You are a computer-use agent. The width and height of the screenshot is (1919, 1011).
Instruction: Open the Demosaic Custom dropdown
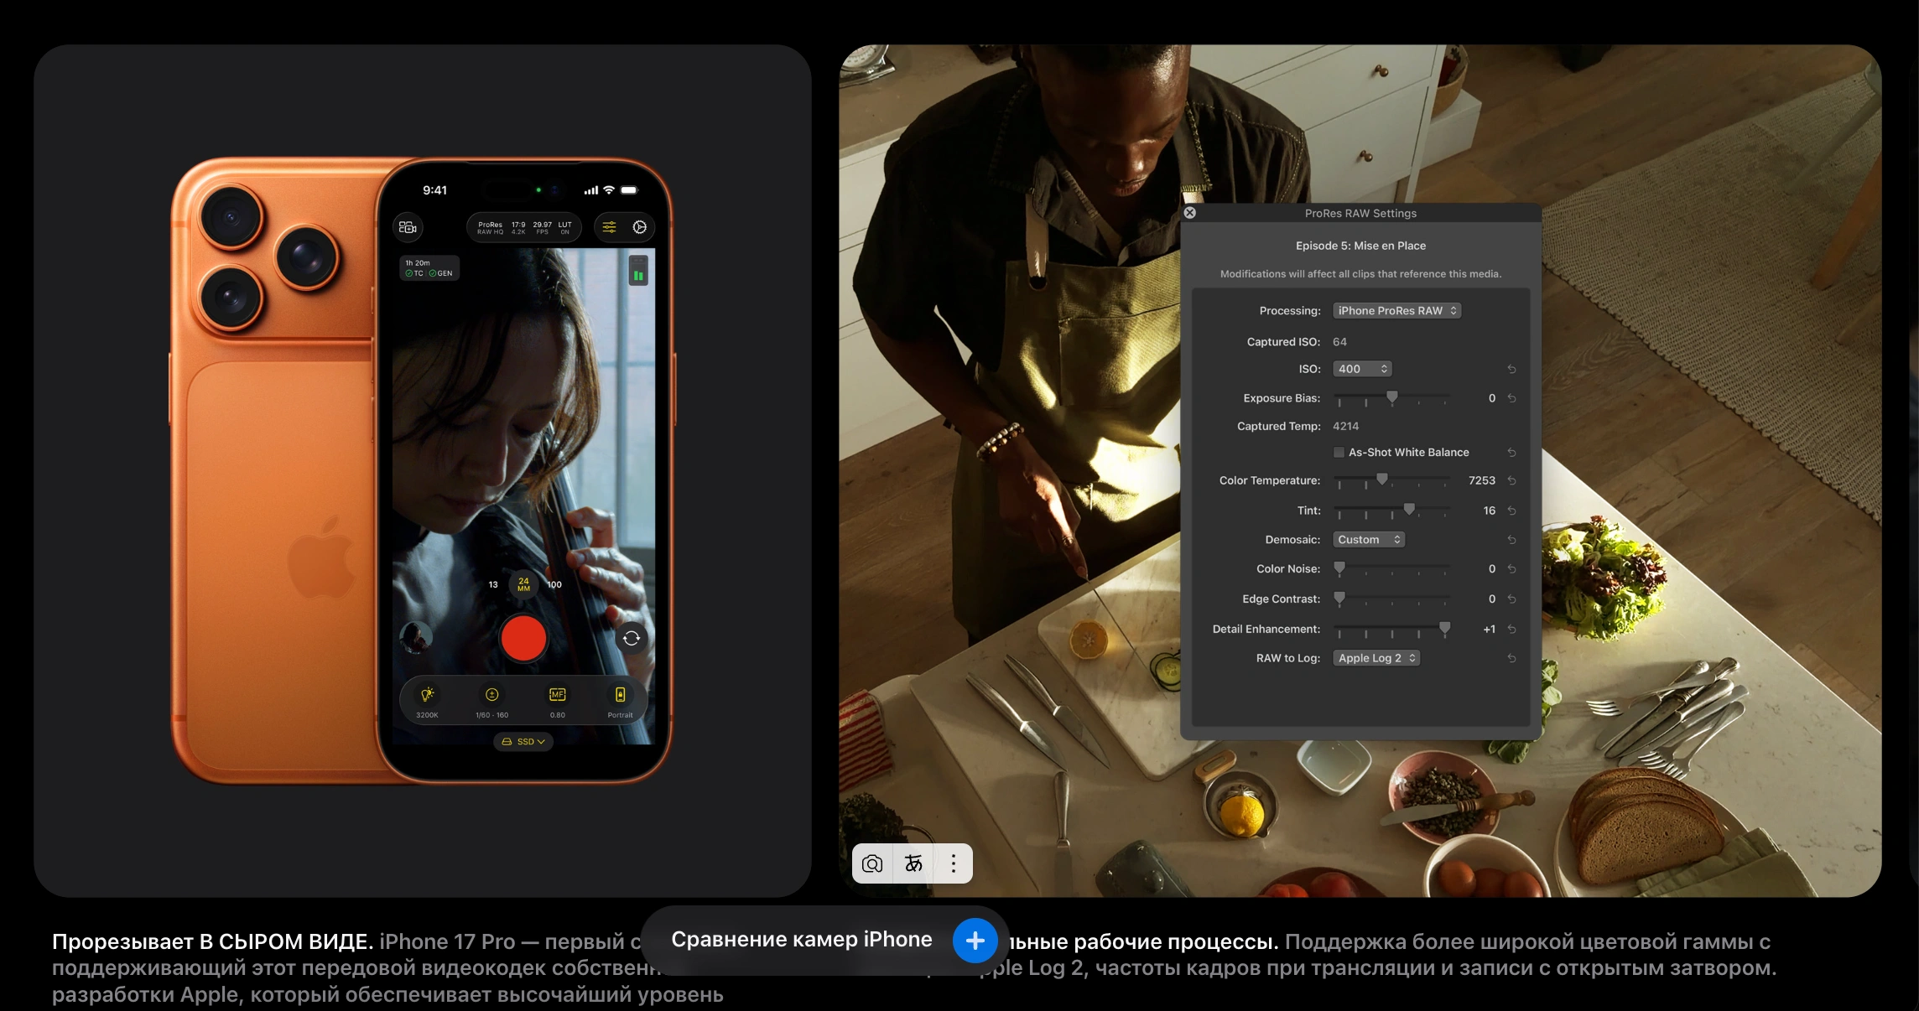(1368, 540)
